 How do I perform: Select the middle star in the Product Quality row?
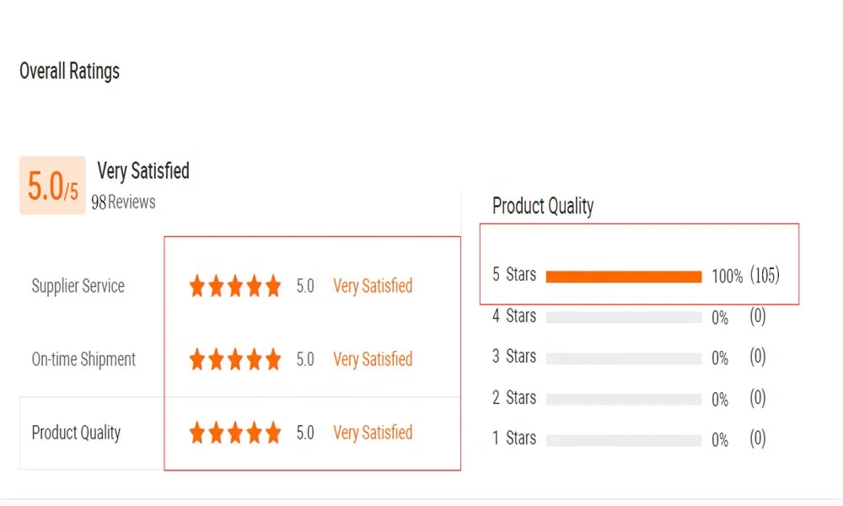[237, 432]
